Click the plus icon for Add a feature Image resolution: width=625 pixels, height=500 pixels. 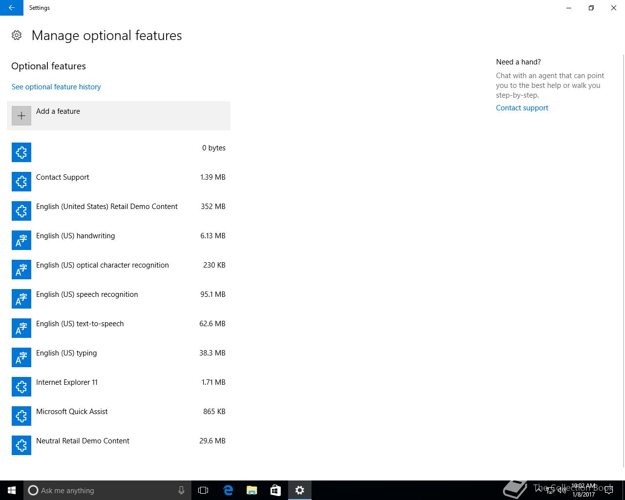point(21,116)
